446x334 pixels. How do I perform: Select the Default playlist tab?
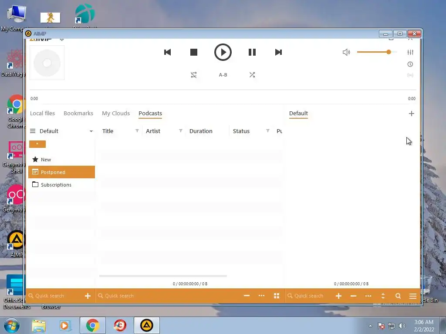(x=298, y=114)
